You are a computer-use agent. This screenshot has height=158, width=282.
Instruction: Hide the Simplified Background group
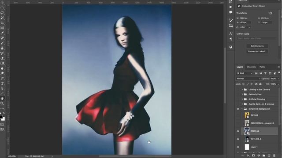click(x=238, y=109)
